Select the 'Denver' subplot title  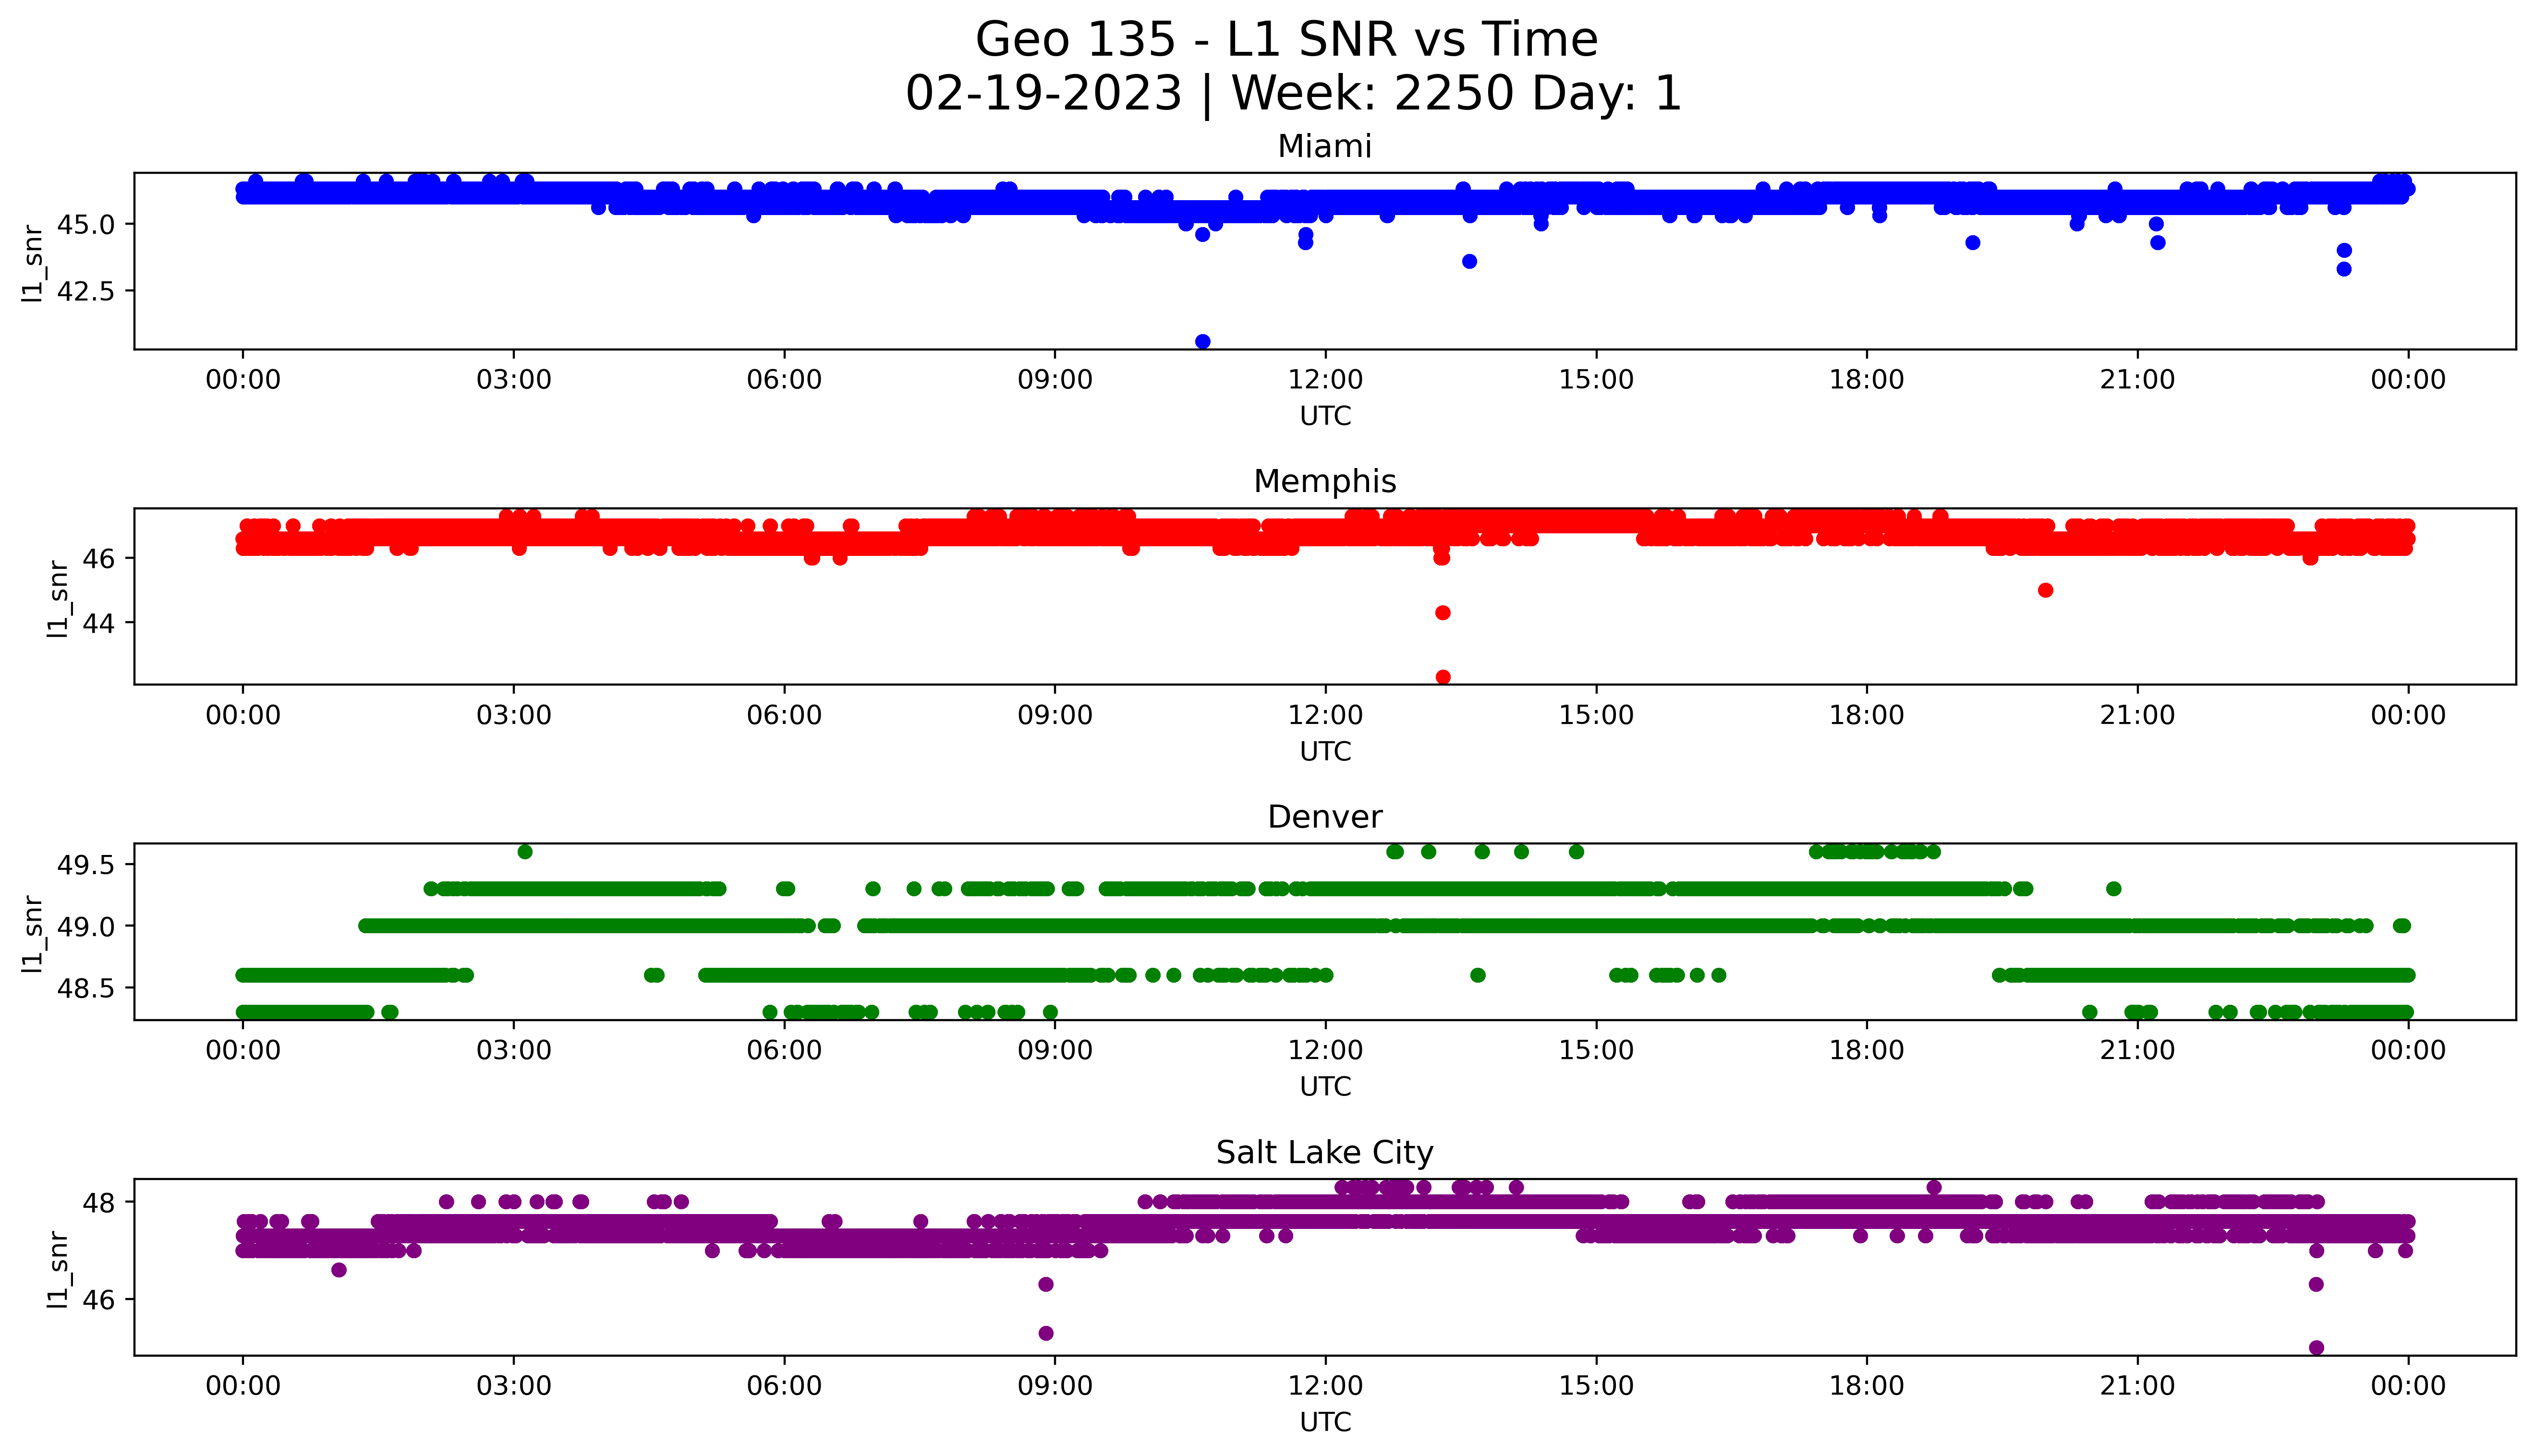[1324, 817]
